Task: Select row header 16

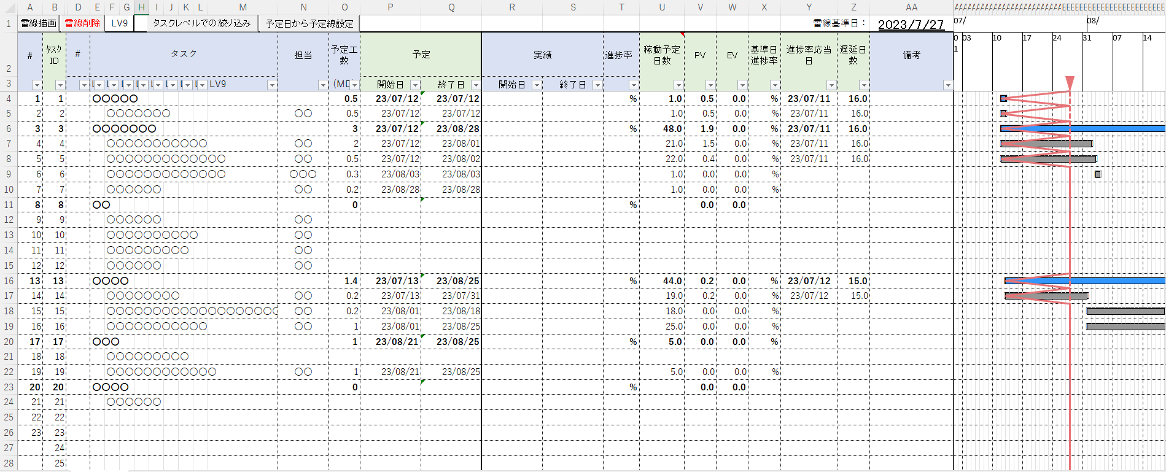Action: [x=9, y=280]
